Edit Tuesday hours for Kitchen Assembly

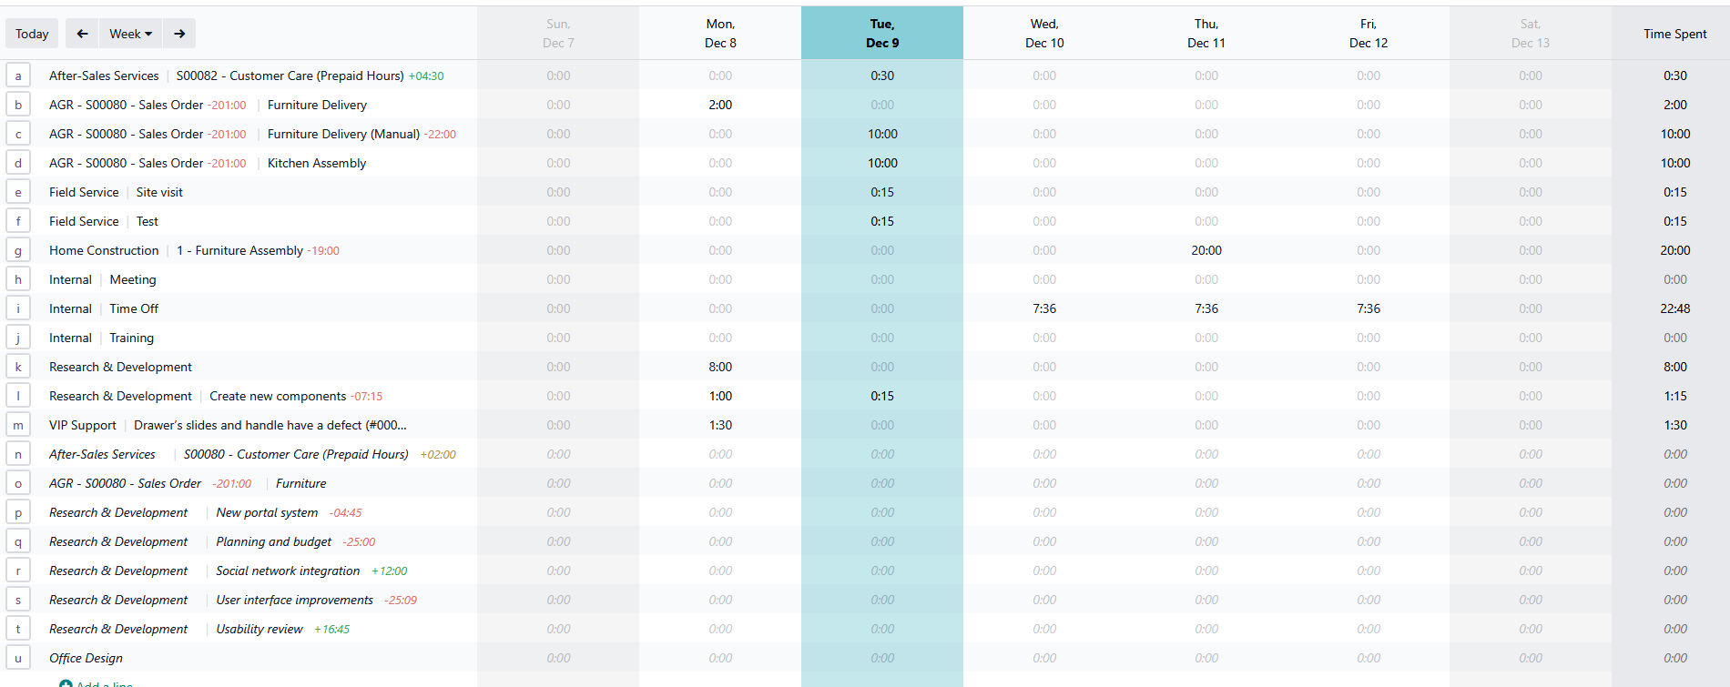point(881,163)
